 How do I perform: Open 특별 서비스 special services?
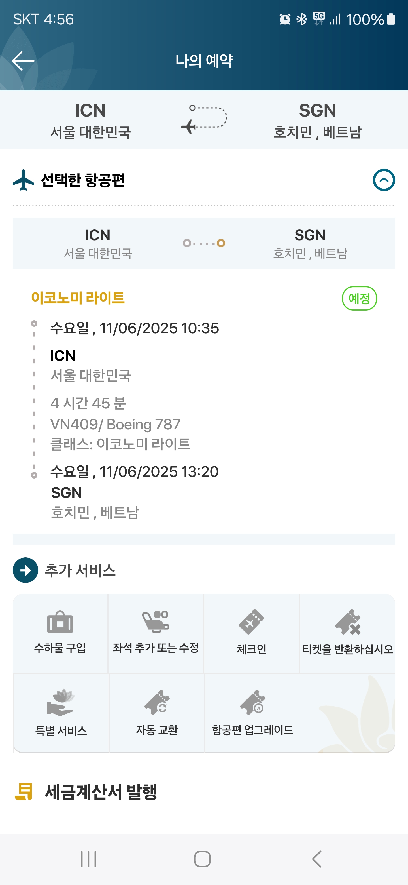pyautogui.click(x=61, y=713)
